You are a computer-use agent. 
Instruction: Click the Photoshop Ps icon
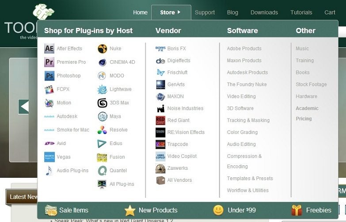(x=49, y=76)
